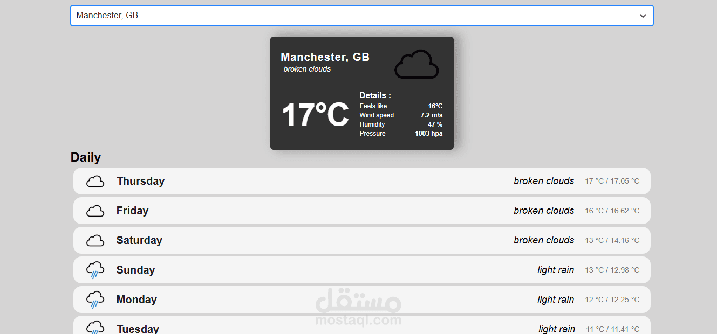Click Monday's '12 °C / 12.25 °C' temperatures
The image size is (717, 334).
[x=612, y=300]
